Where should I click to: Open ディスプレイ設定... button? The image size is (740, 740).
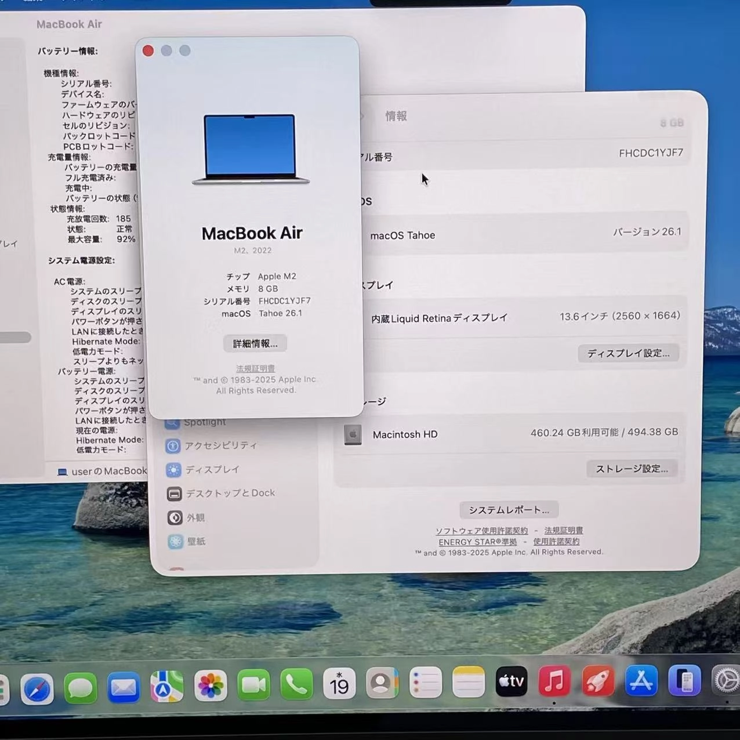(628, 353)
